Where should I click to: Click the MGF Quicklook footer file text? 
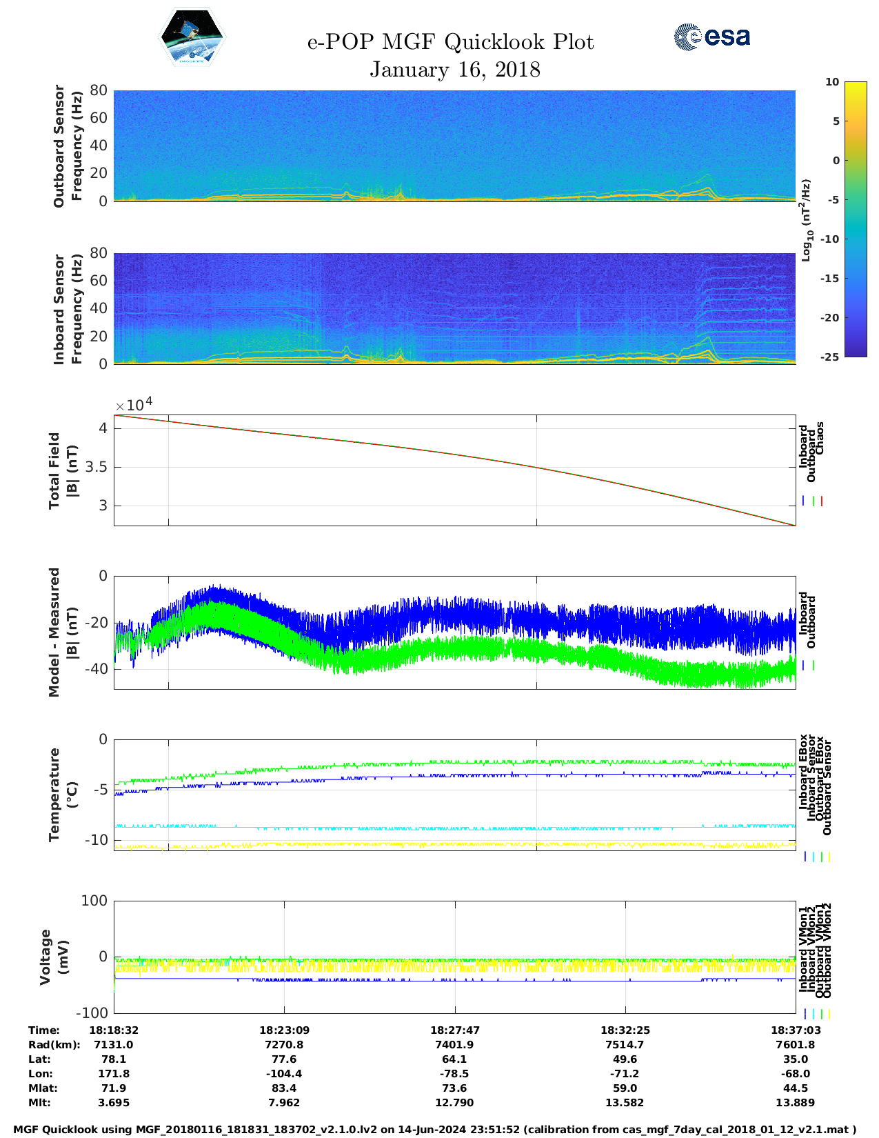click(x=435, y=1130)
